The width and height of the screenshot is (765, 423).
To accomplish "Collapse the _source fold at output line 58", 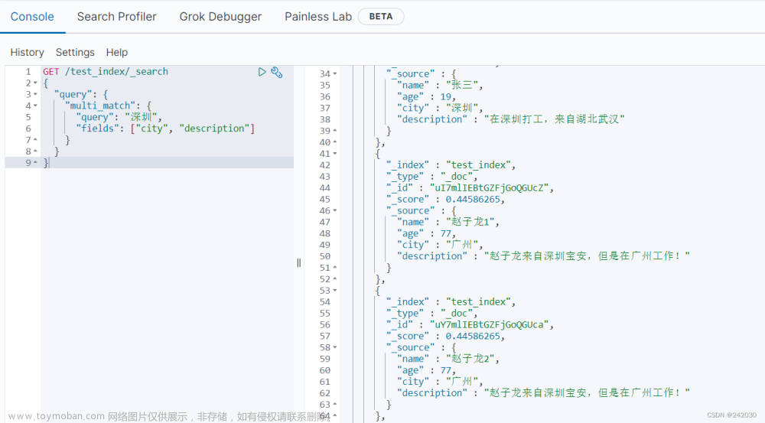I will click(x=335, y=347).
